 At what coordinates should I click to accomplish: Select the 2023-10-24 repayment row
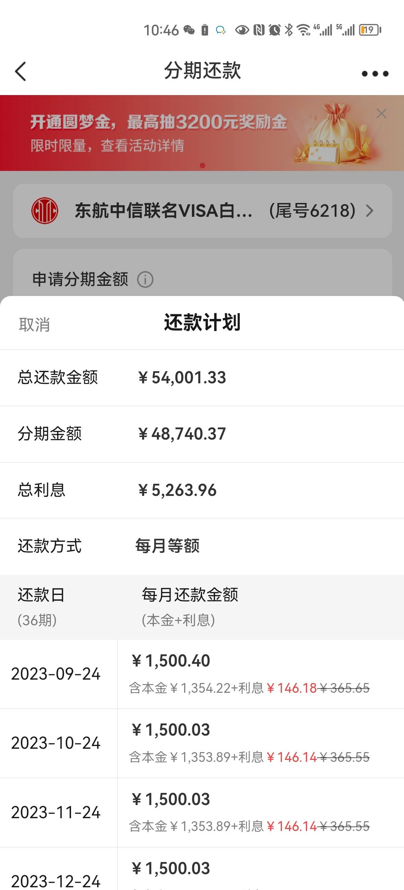[x=202, y=743]
